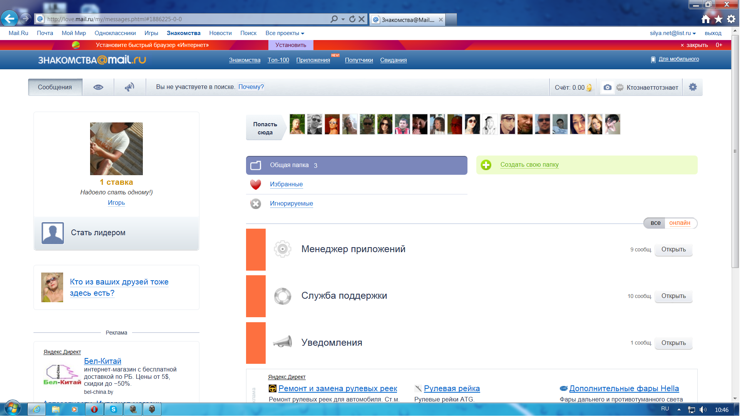747x420 pixels.
Task: Open Opera browser from the taskbar
Action: click(94, 409)
